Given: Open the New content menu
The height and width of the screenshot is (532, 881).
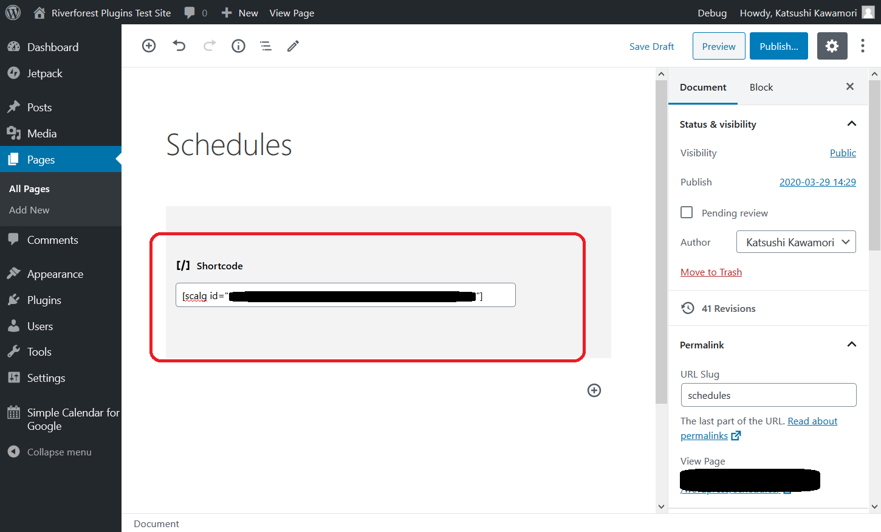Looking at the screenshot, I should [x=240, y=13].
